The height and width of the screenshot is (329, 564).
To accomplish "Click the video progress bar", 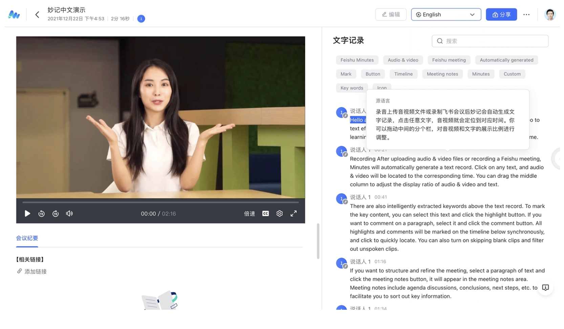I will click(160, 202).
